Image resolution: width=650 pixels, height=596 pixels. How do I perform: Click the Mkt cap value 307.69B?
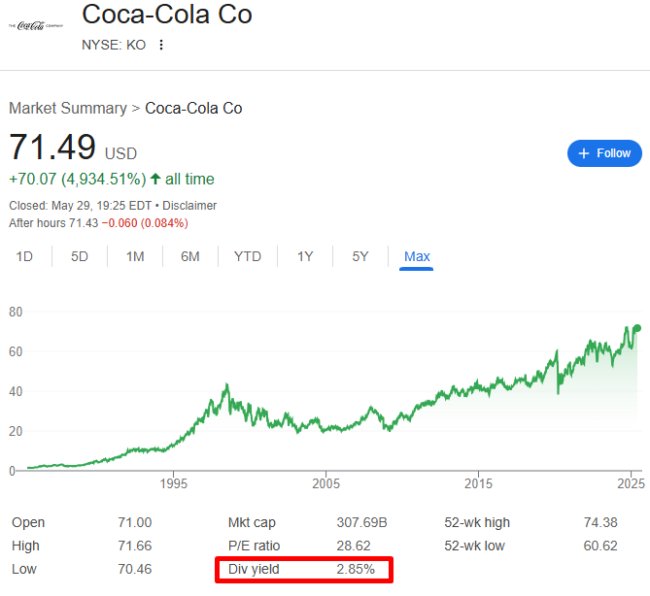[361, 522]
